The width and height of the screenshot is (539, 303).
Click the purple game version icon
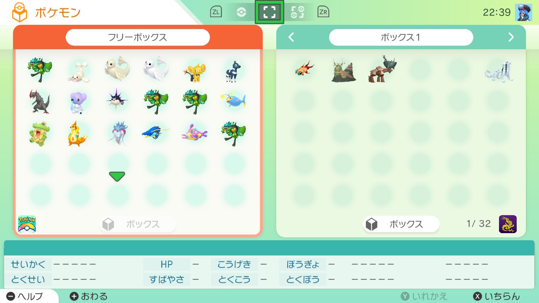(x=508, y=224)
